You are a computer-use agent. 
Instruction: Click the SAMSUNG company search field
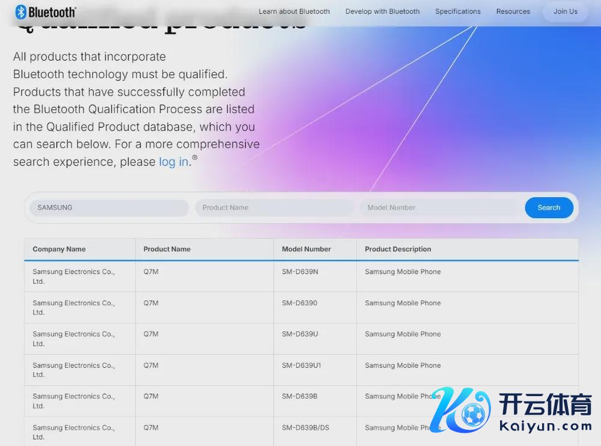pos(109,208)
